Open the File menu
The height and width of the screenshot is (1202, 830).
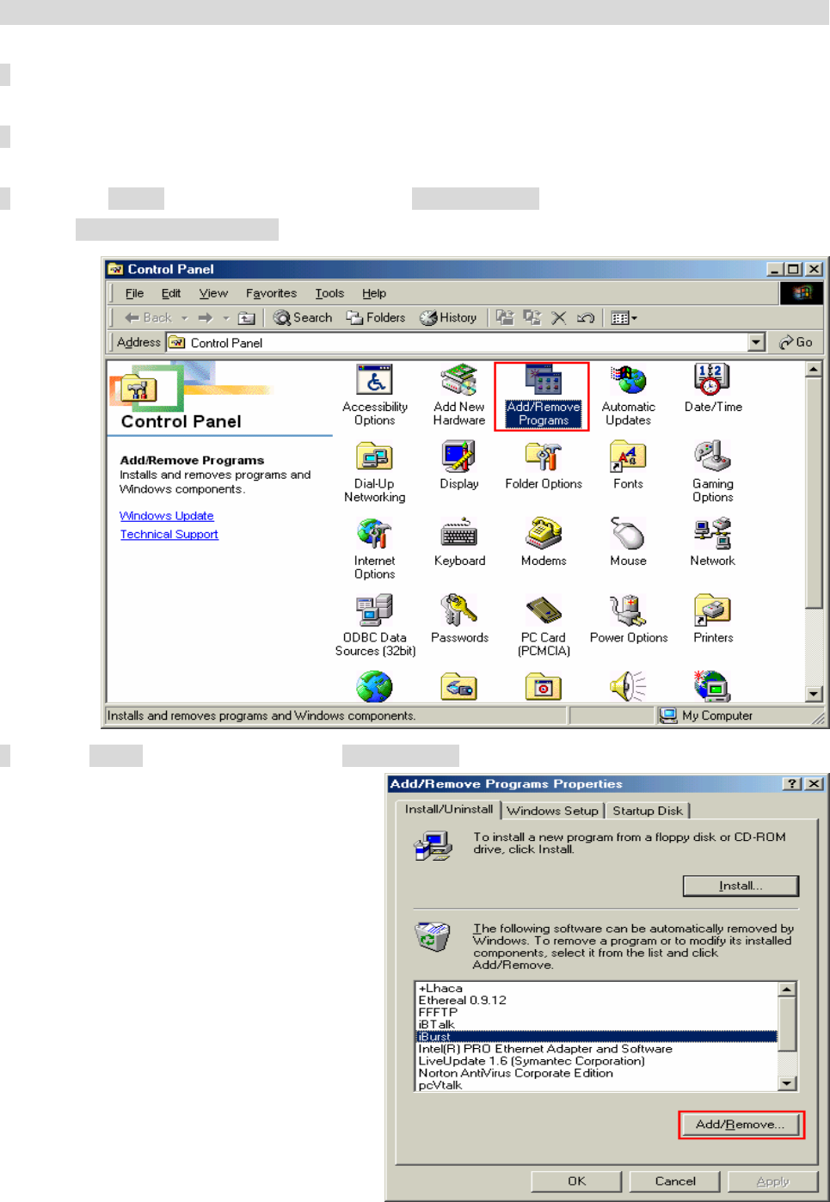click(134, 293)
